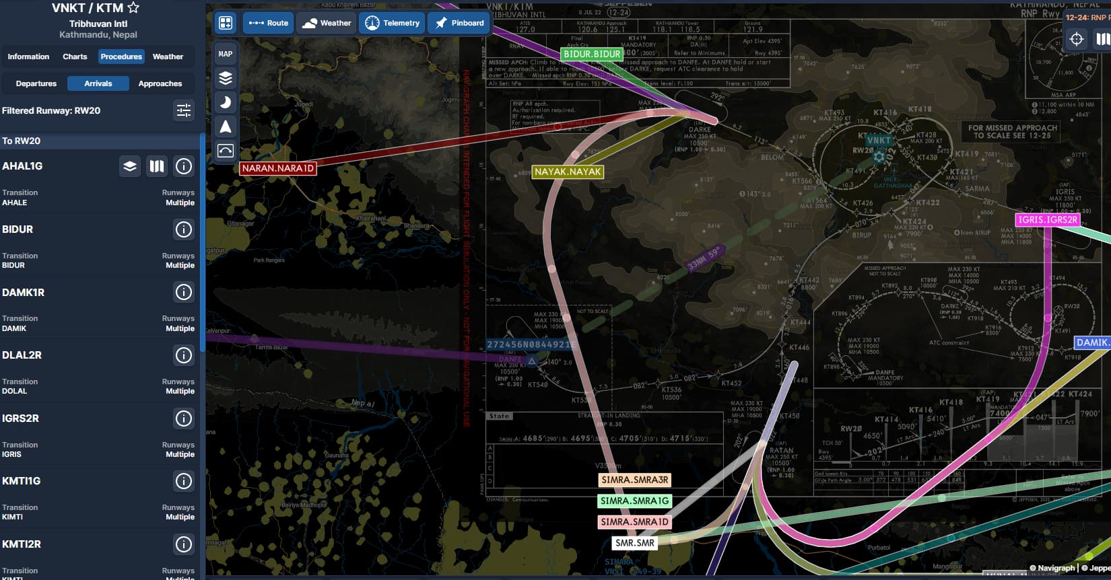
Task: Mark VNKT as favorite star
Action: (133, 8)
